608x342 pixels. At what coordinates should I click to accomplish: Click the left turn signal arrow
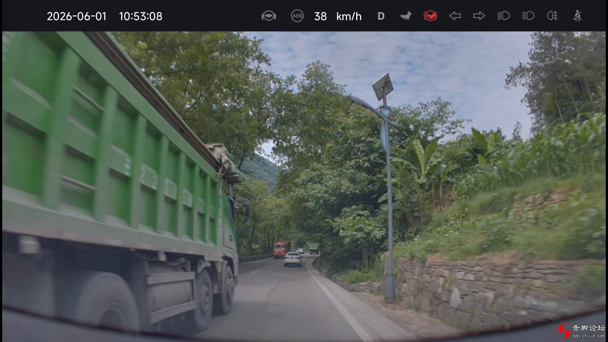pos(455,16)
